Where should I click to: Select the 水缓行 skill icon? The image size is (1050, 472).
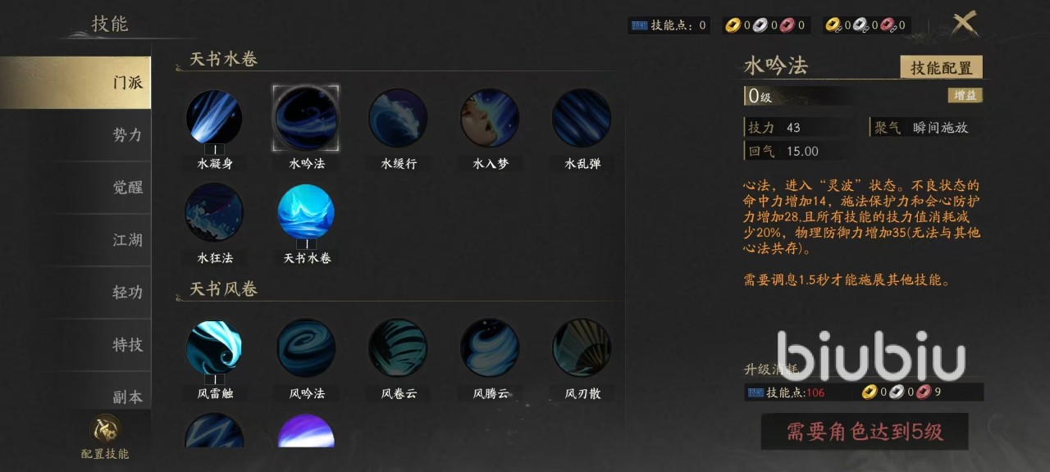pos(398,118)
